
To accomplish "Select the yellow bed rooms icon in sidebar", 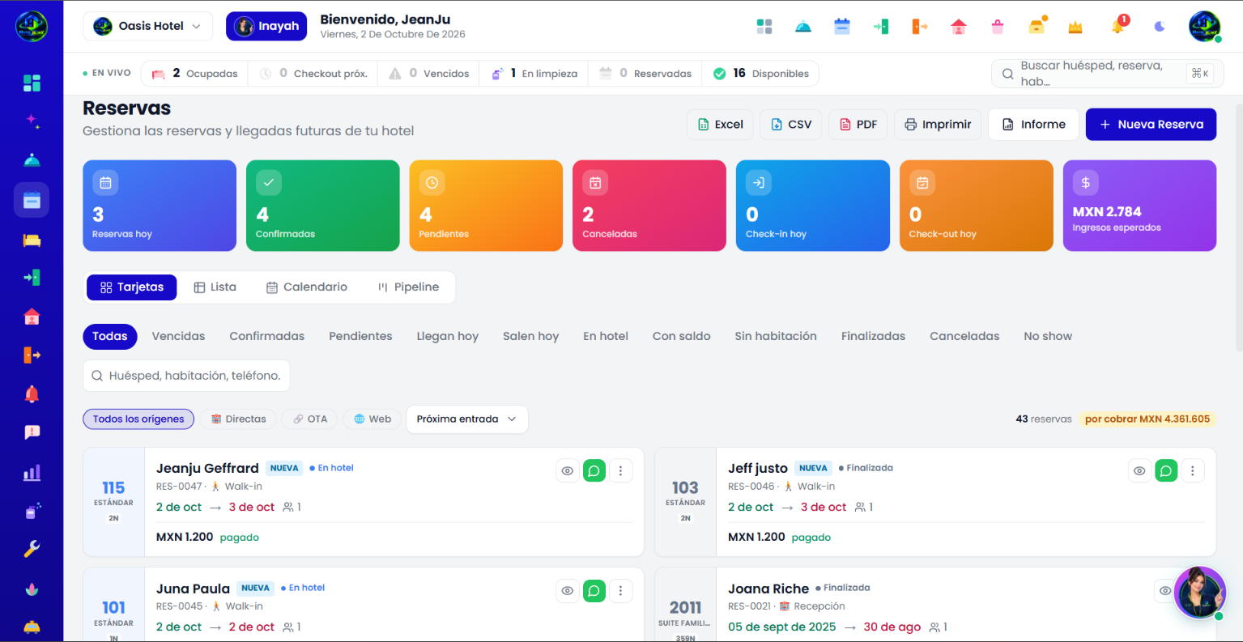I will click(32, 240).
